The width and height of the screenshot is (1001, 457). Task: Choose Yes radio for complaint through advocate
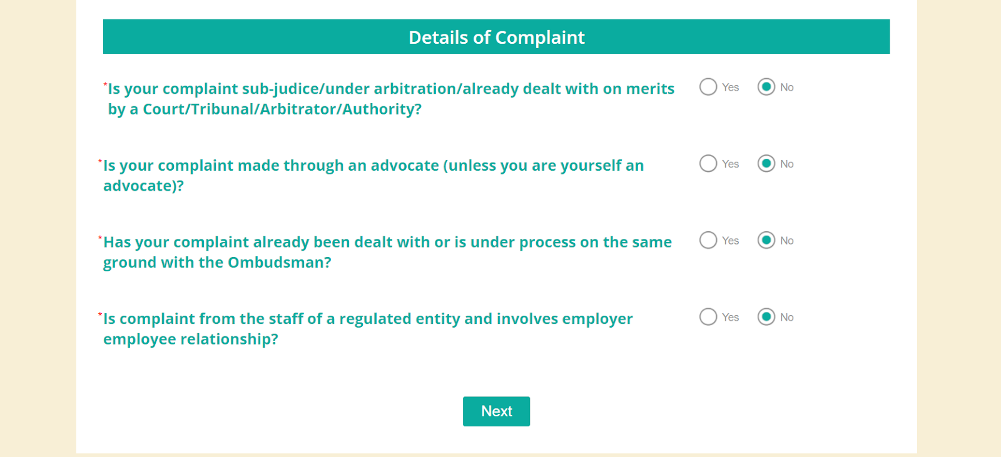point(708,164)
